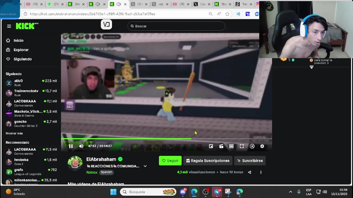Enable picture-in-picture mode in the player

pos(211,146)
